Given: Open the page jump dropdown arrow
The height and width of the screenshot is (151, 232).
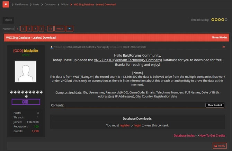Looking at the screenshot, I should (70, 28).
